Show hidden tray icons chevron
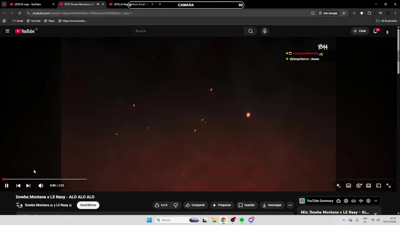The image size is (400, 225). pos(343,220)
